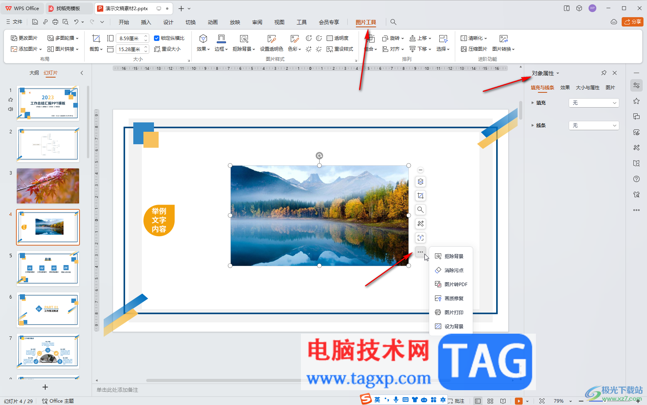Click the Save icon in quick toolbar
Viewport: 647px width, 405px height.
(35, 22)
